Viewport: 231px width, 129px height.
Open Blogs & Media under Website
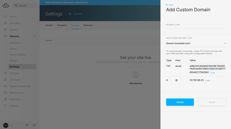pyautogui.click(x=18, y=54)
